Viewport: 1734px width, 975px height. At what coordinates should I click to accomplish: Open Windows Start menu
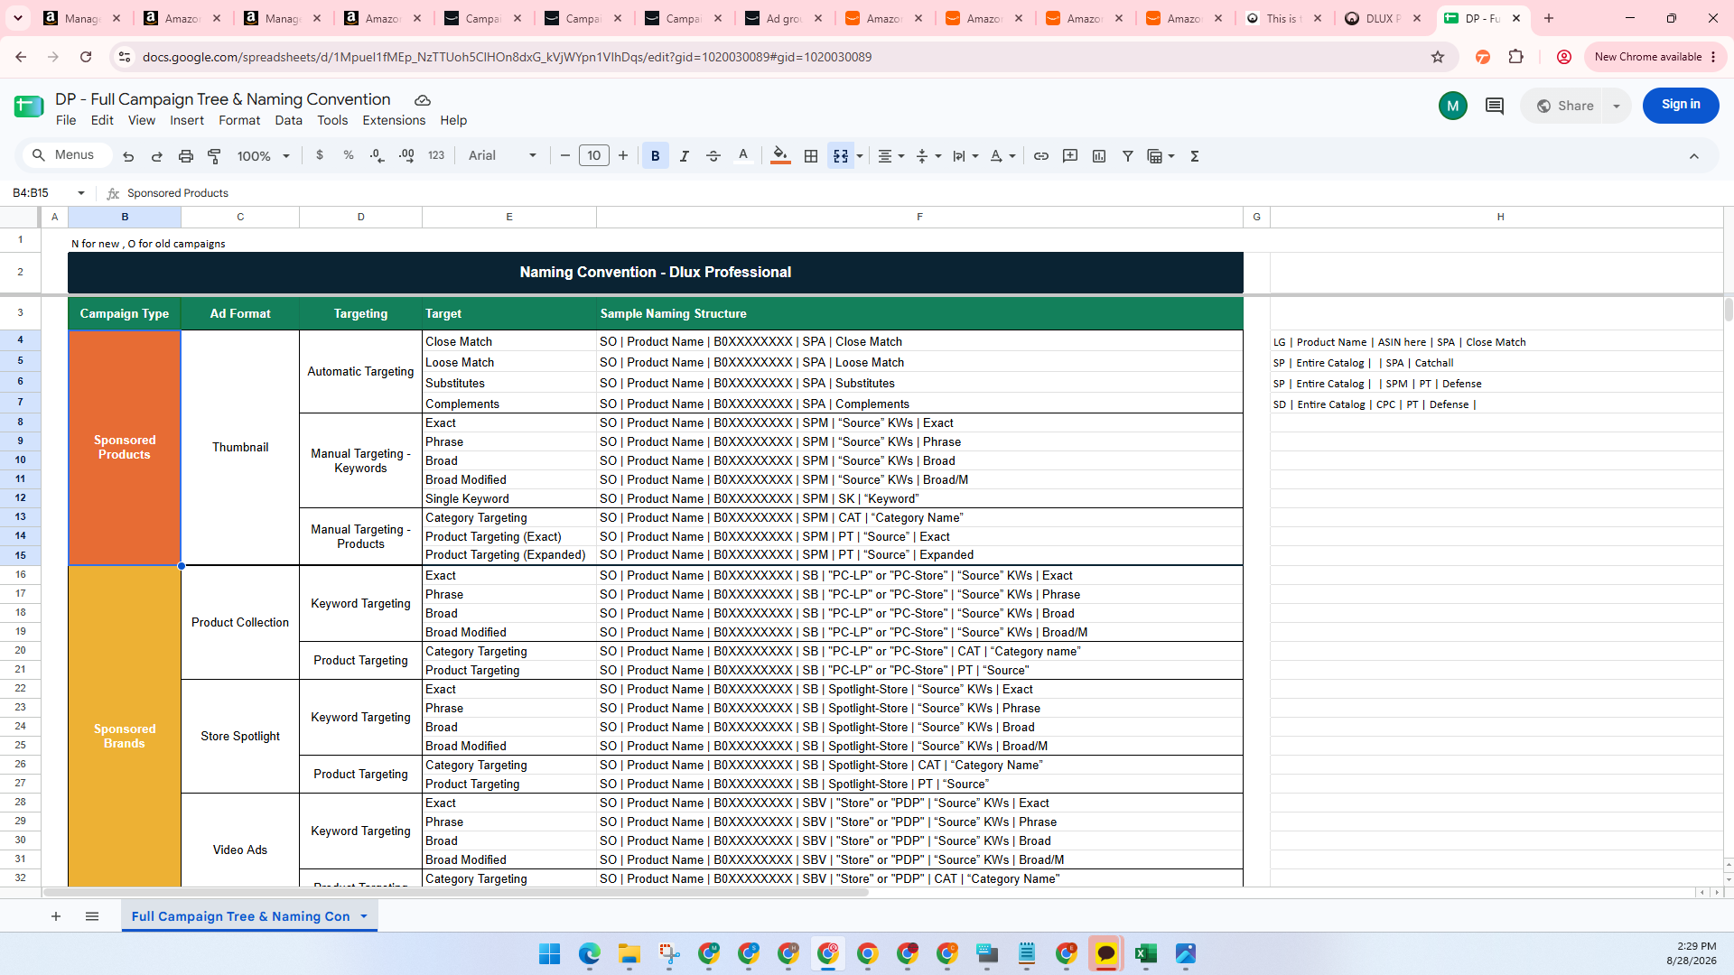tap(549, 954)
